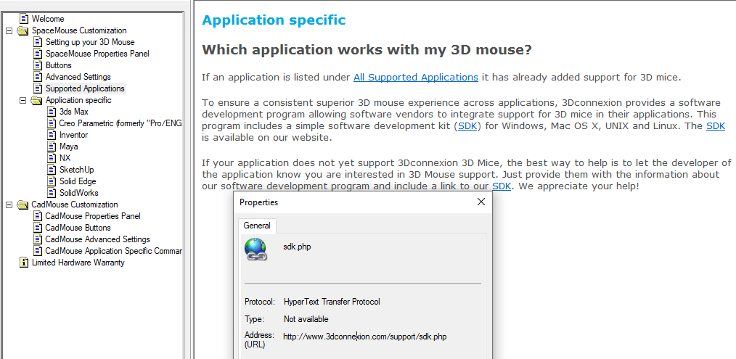Screen dimensions: 736x359
Task: Click the Limited Hardware Warranty info icon
Action: pos(24,263)
